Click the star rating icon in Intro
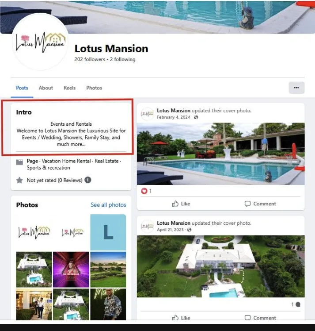The width and height of the screenshot is (315, 331). [19, 180]
